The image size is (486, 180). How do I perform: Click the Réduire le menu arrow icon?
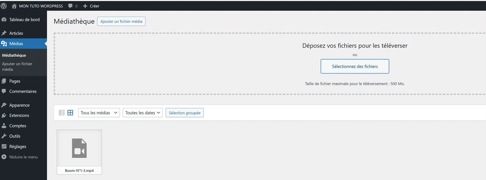tap(4, 157)
